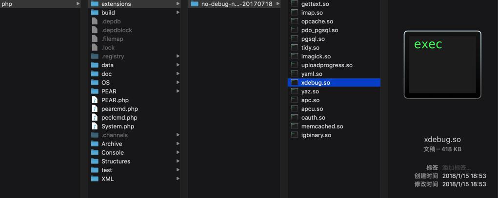Viewport: 498px width, 198px height.
Task: Click the add tags field
Action: tap(457, 167)
